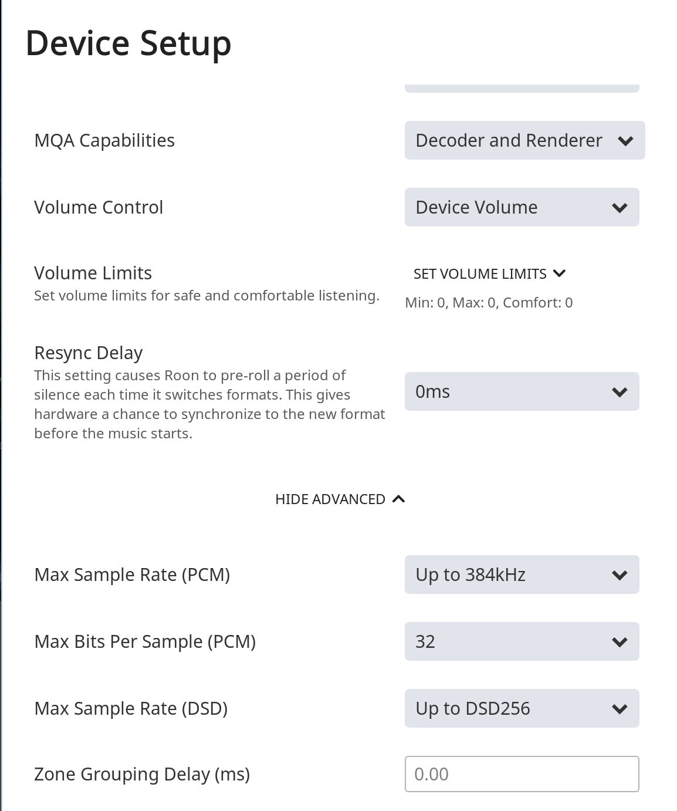Click the chevron arrow on MQA Capabilities
This screenshot has width=677, height=811.
625,141
